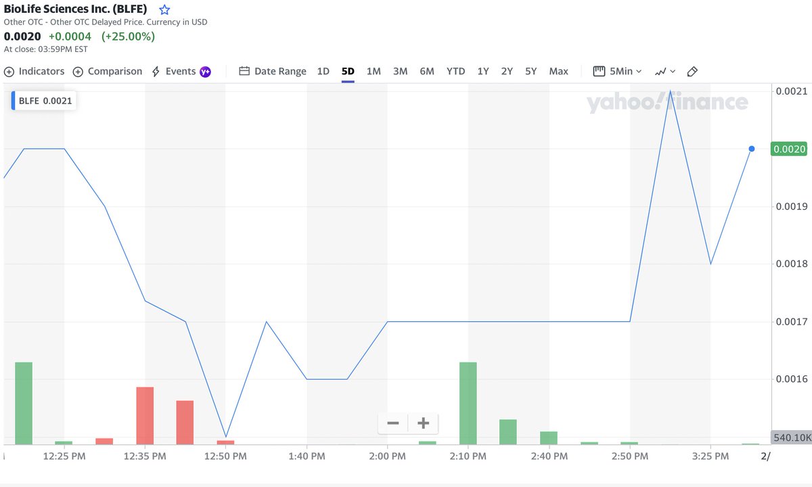Click the +25.00% change value
The height and width of the screenshot is (487, 812).
click(x=129, y=36)
